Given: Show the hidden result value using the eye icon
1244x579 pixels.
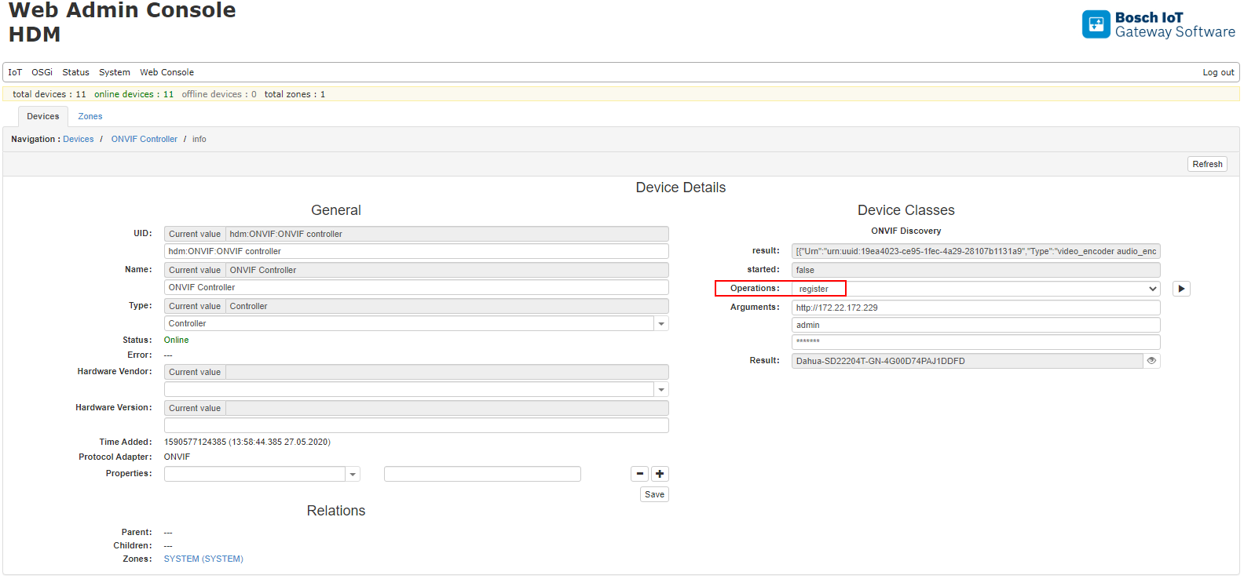Looking at the screenshot, I should (x=1151, y=361).
